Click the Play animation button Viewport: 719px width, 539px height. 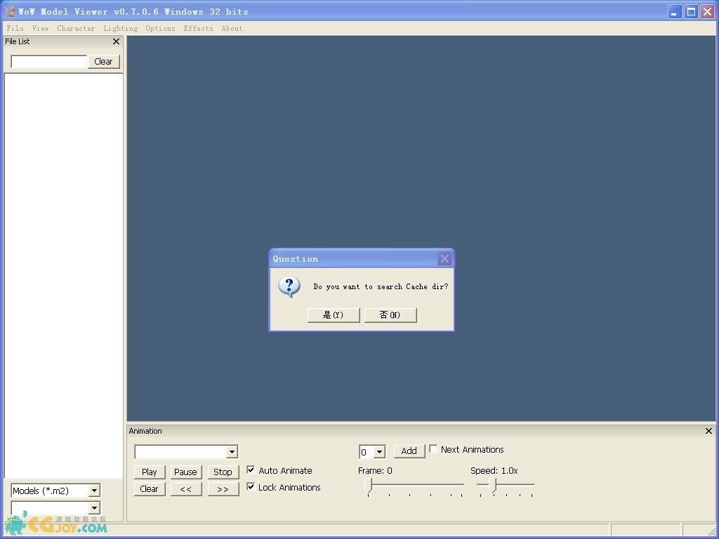150,472
